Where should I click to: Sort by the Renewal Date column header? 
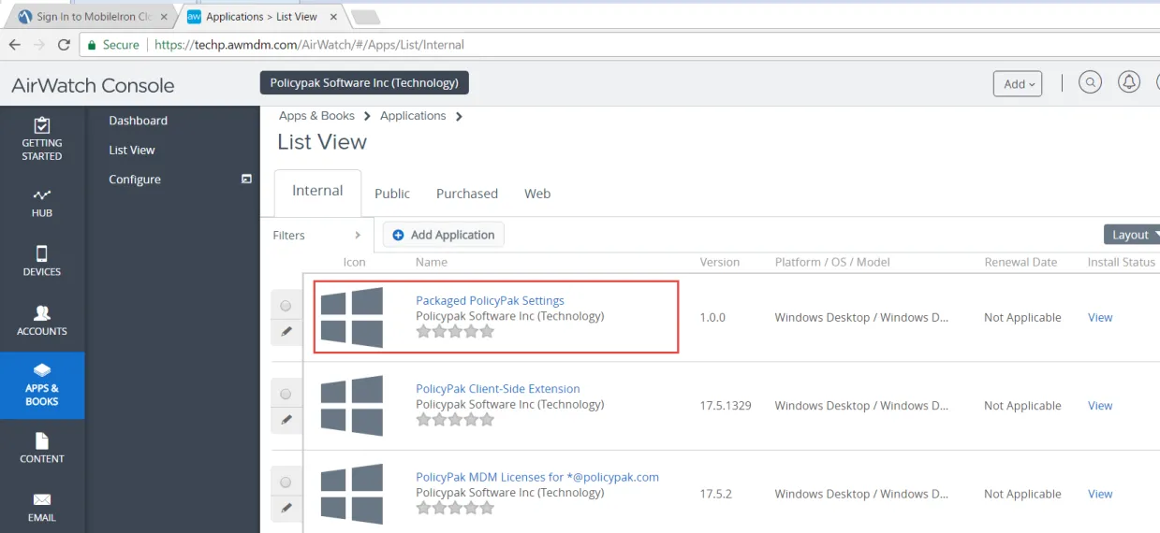[x=1021, y=262]
